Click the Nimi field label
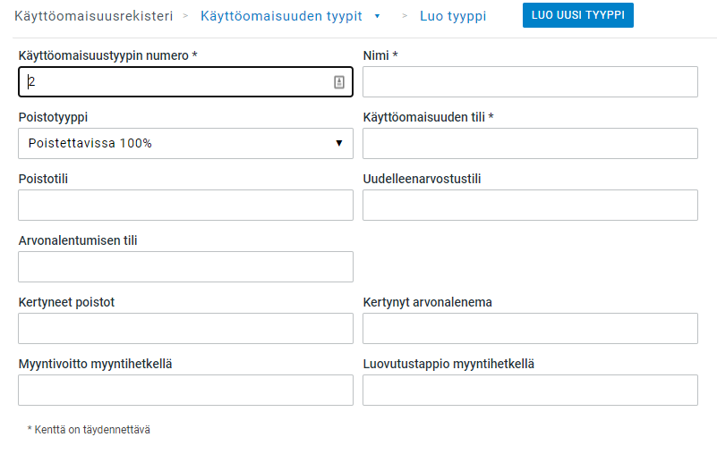The width and height of the screenshot is (717, 454). coord(380,55)
